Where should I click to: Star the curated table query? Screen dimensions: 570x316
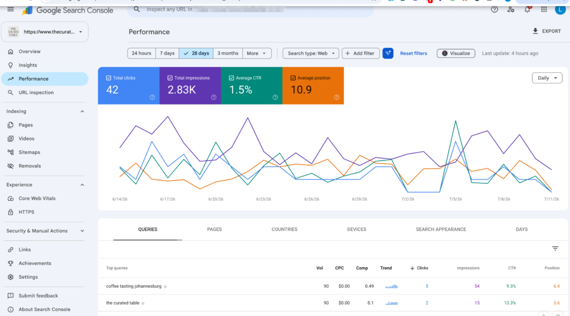[143, 303]
